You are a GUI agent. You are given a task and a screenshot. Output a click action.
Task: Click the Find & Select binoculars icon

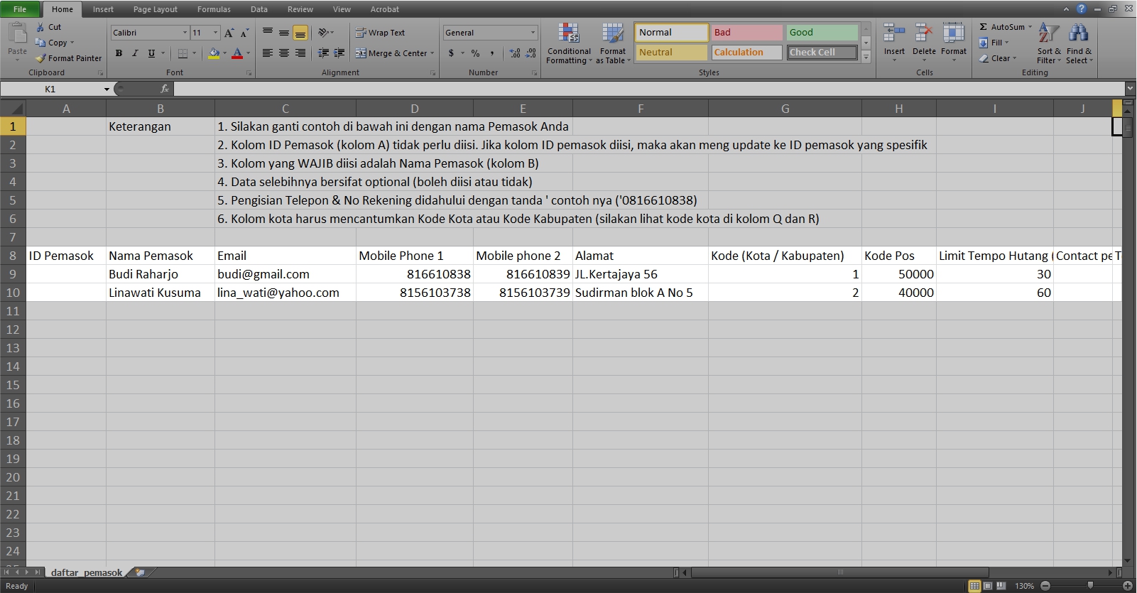1078,33
